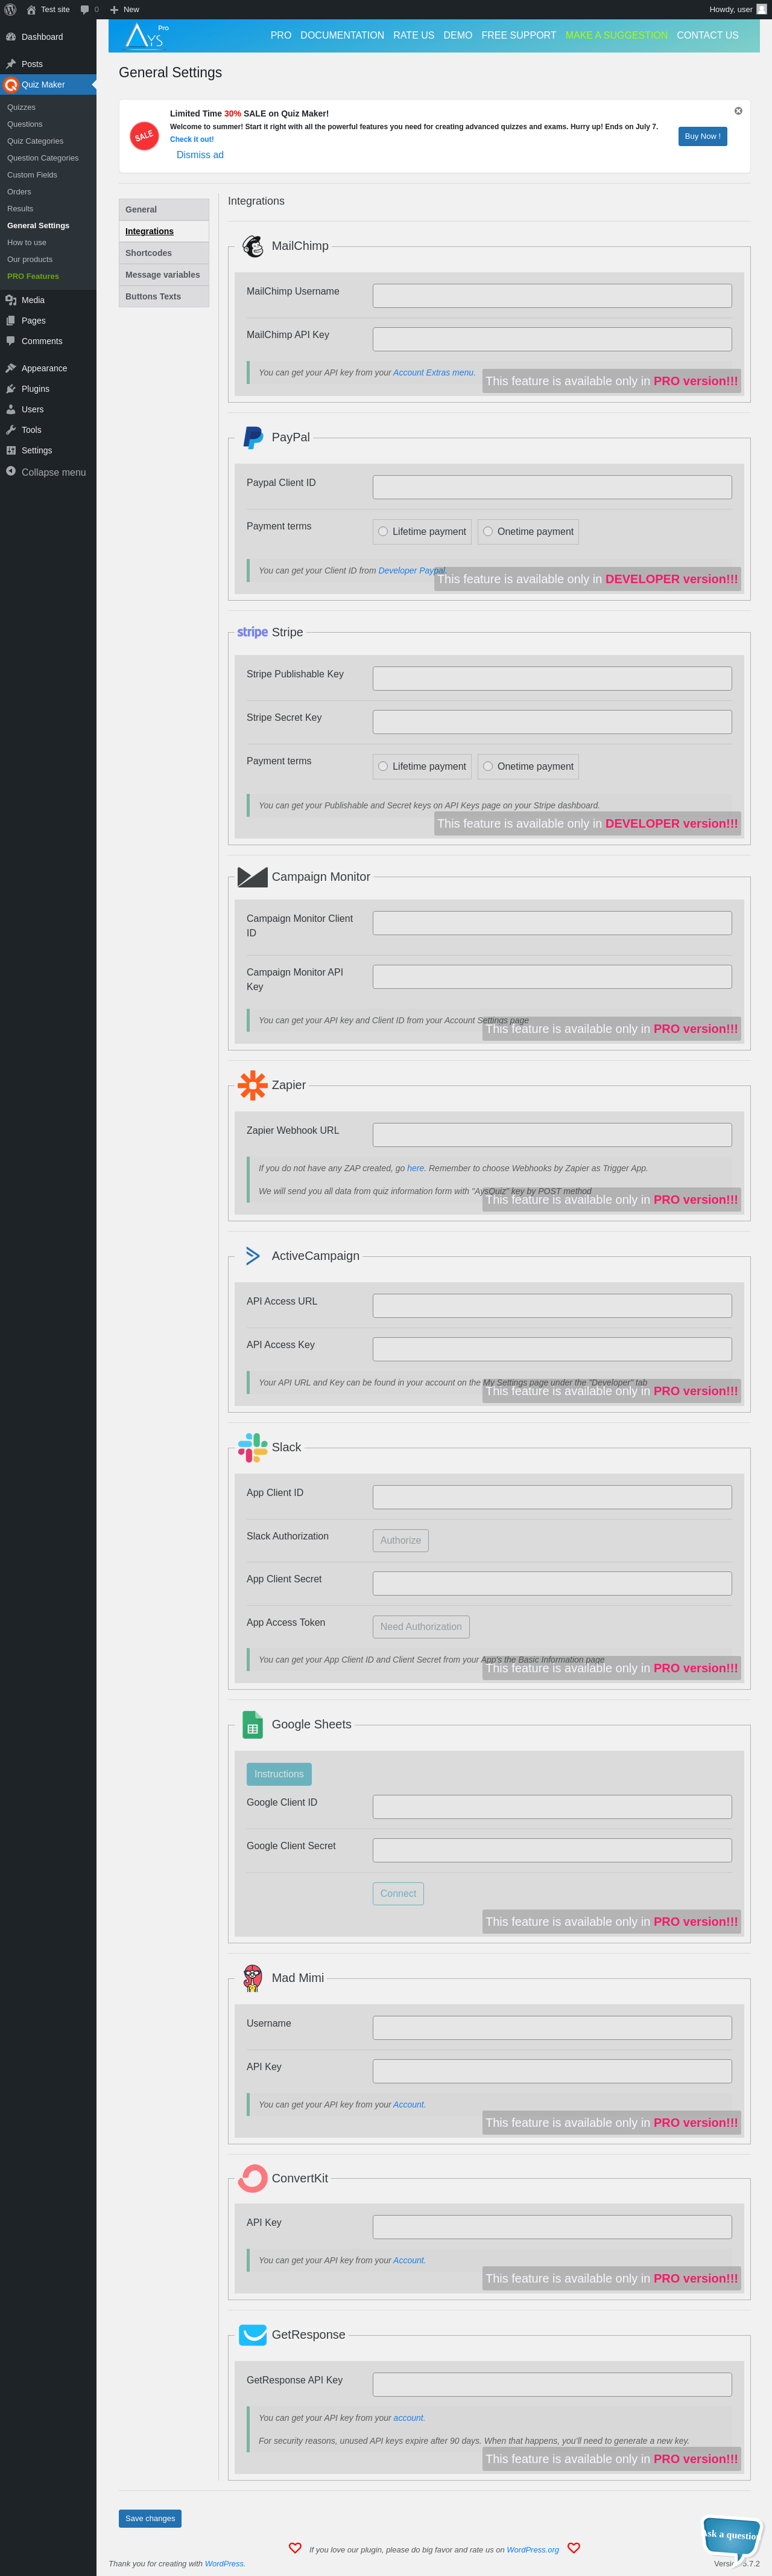Close the sale banner with X icon

[738, 111]
